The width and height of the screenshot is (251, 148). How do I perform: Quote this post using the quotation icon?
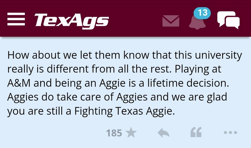tap(196, 132)
